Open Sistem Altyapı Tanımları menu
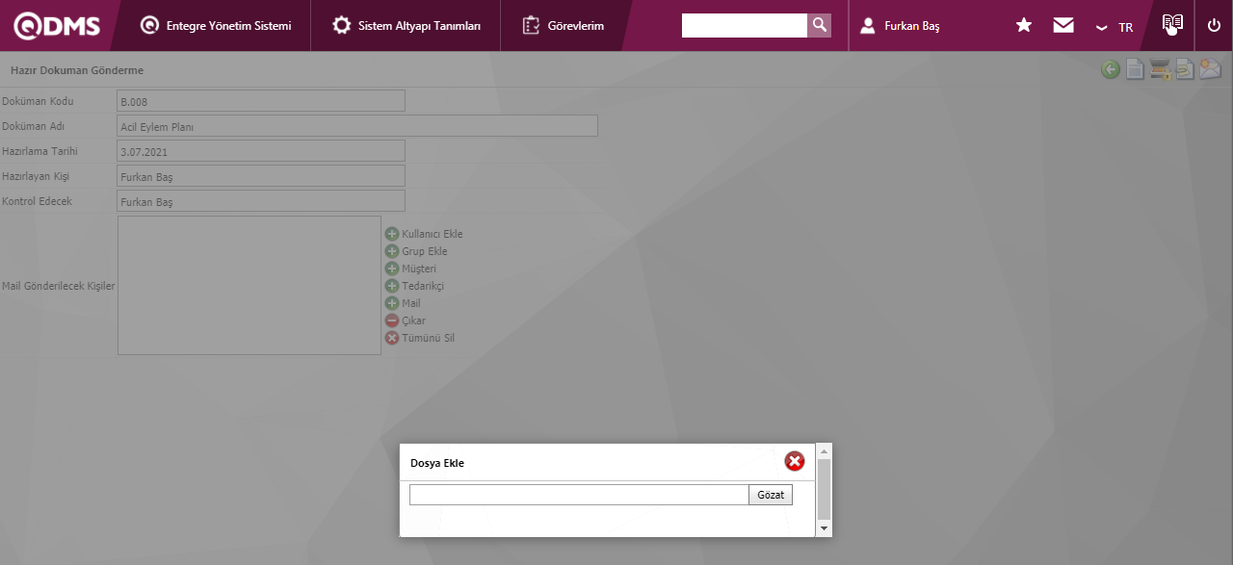1233x565 pixels. [407, 26]
